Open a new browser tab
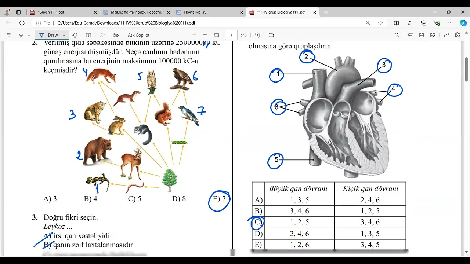This screenshot has width=470, height=264. [x=326, y=12]
